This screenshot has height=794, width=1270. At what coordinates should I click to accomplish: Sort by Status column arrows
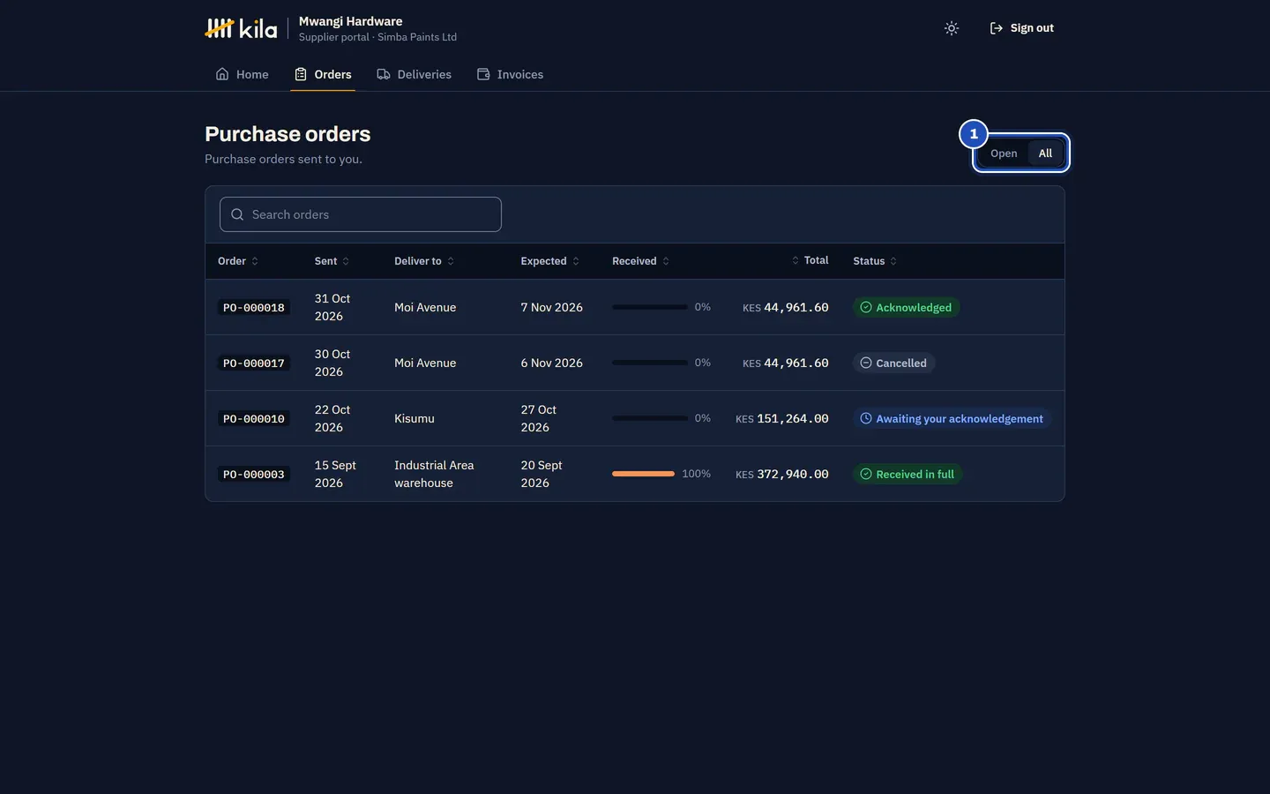pos(893,261)
